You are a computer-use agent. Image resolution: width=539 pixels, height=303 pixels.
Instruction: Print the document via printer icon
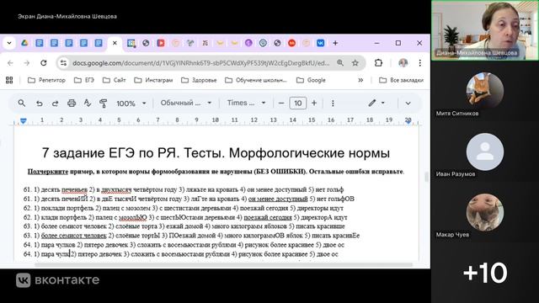click(x=72, y=103)
